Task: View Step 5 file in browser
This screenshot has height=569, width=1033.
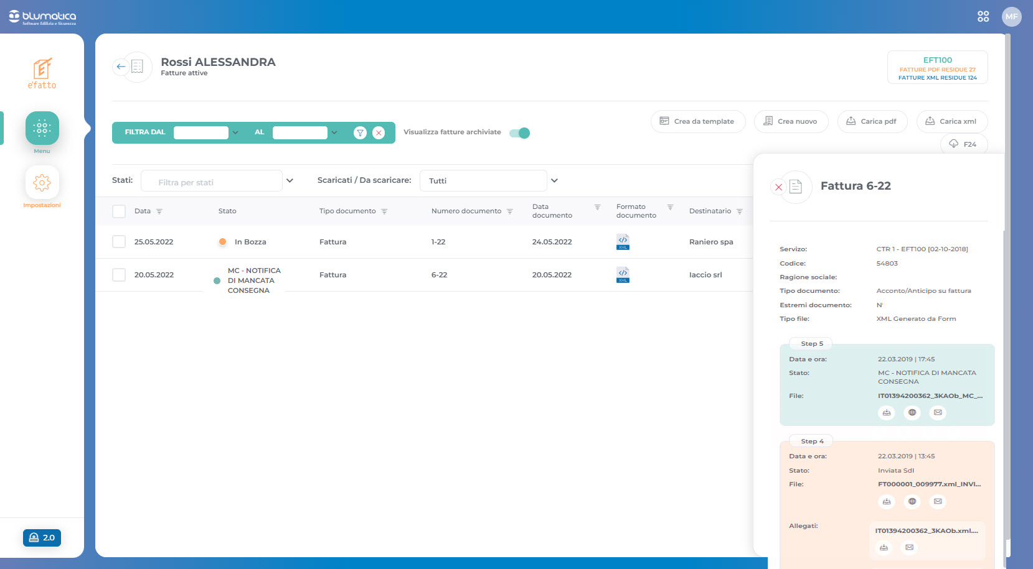Action: (912, 412)
